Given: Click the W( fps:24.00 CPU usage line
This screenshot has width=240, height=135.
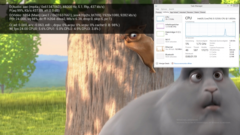Looking at the screenshot, I should point(55,29).
